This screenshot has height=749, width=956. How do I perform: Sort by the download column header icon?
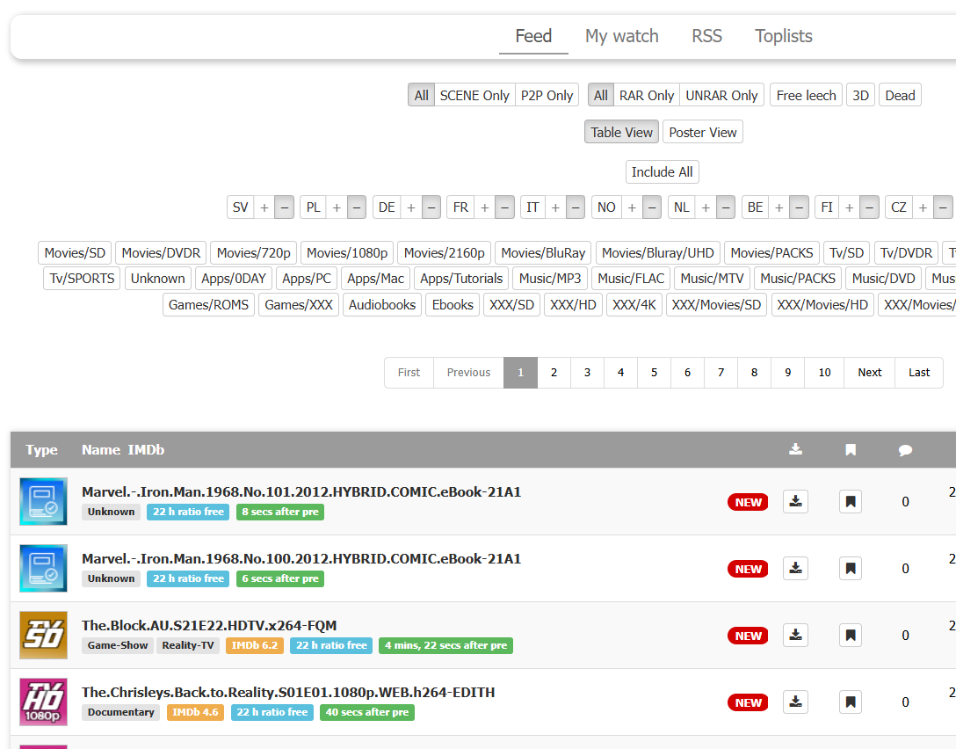795,449
